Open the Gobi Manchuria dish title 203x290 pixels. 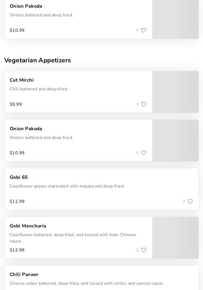[x=28, y=226]
